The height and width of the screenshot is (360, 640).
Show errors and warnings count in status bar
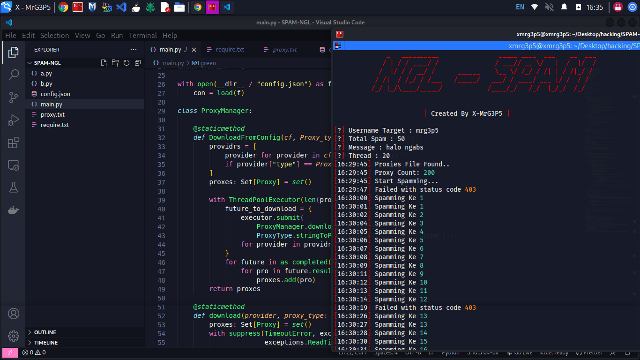[34, 352]
